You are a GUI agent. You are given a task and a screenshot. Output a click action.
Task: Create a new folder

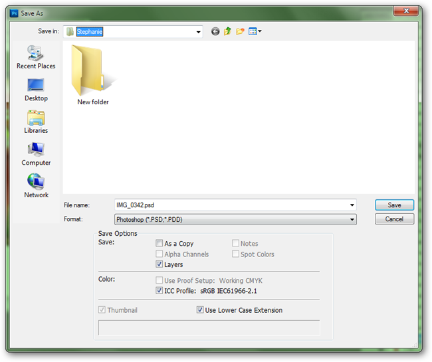tap(240, 31)
